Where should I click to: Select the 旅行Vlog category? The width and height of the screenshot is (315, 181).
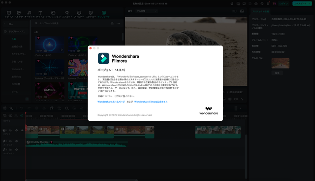tap(16, 77)
